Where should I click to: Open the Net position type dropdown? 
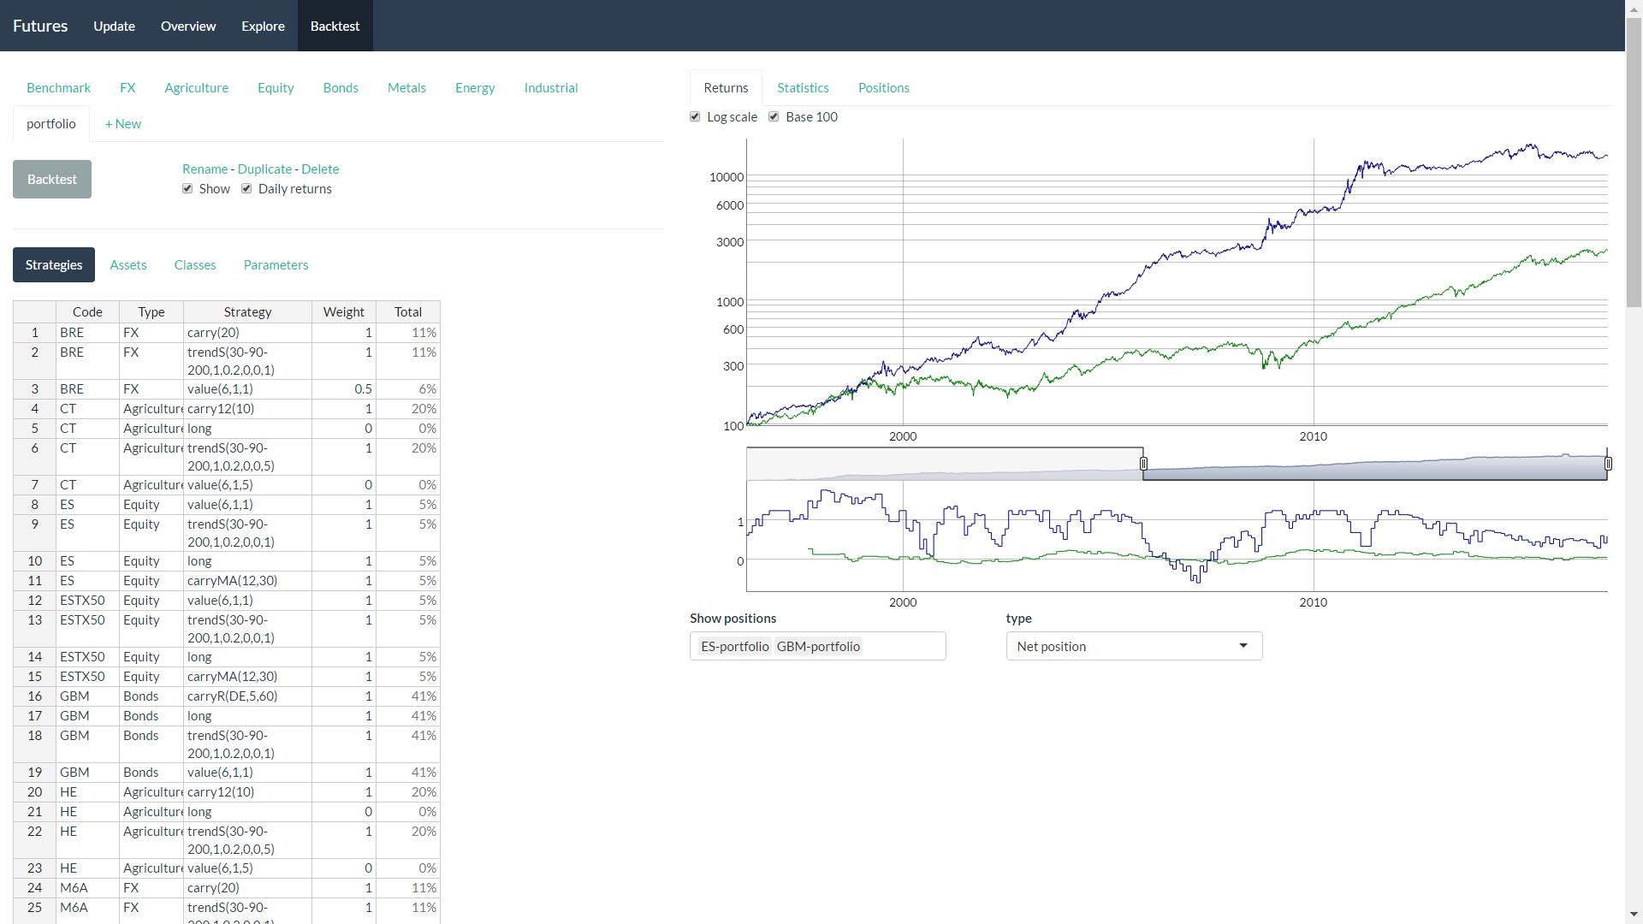[x=1134, y=647]
